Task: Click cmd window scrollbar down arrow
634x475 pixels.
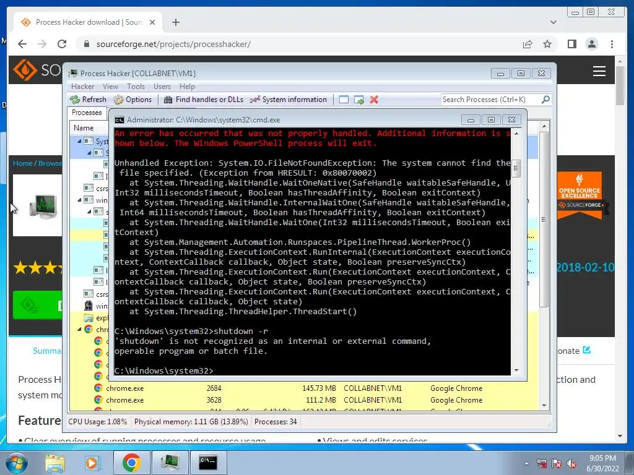Action: [516, 370]
